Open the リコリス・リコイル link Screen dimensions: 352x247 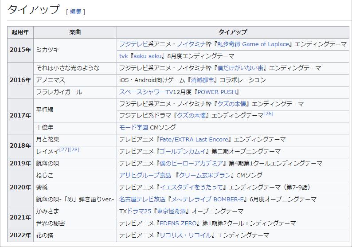pos(185,235)
